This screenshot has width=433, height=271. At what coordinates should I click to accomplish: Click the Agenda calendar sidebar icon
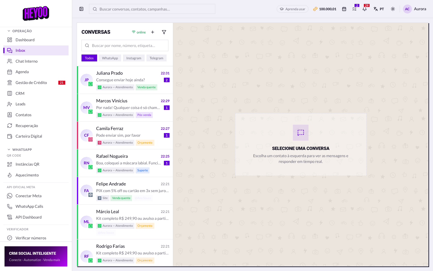click(x=10, y=72)
